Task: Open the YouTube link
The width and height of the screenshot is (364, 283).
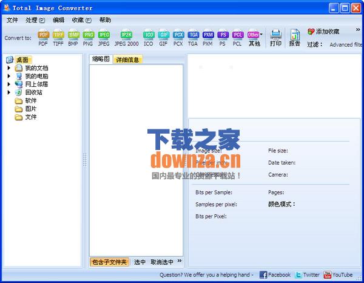Action: point(338,275)
